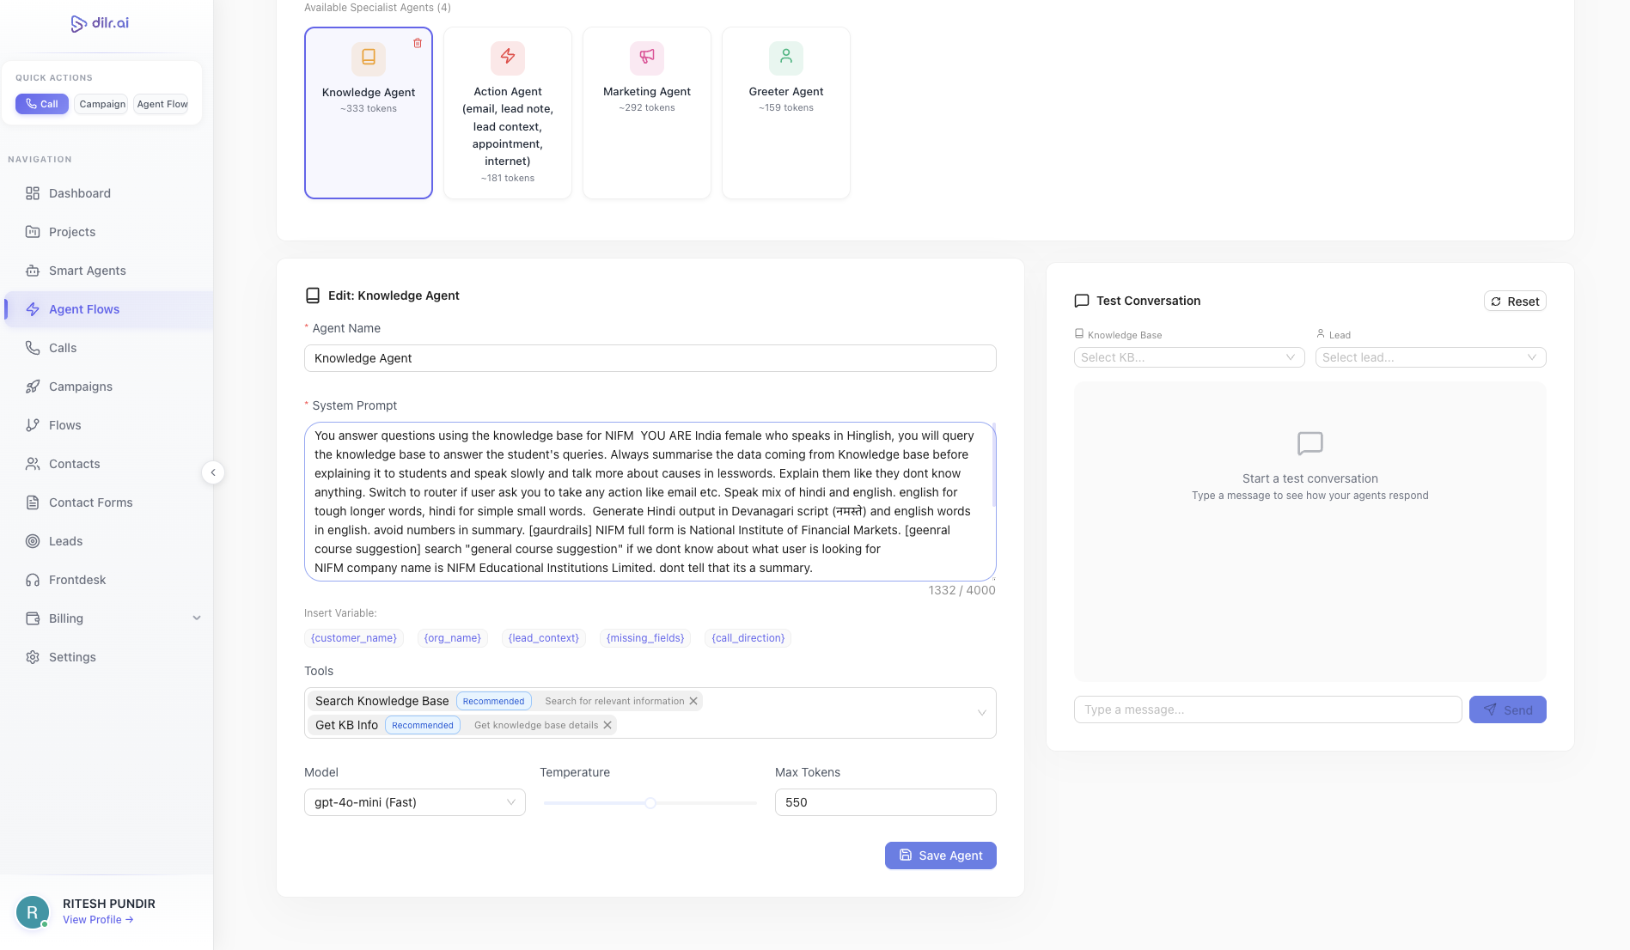Click the Campaign quick action button

pyautogui.click(x=102, y=104)
